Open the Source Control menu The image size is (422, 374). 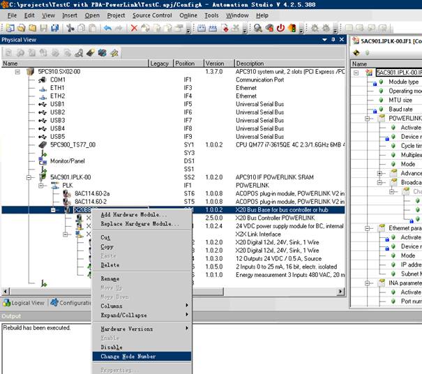(x=151, y=15)
